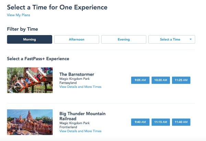The height and width of the screenshot is (141, 206).
Task: Click the Select a Time dropdown arrow
Action: [x=191, y=39]
